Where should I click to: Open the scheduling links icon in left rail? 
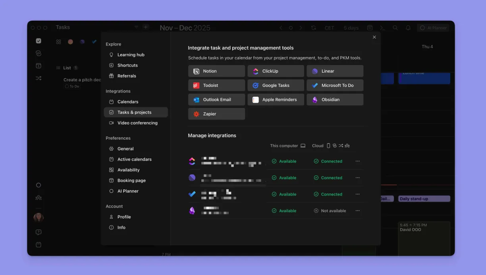click(39, 53)
